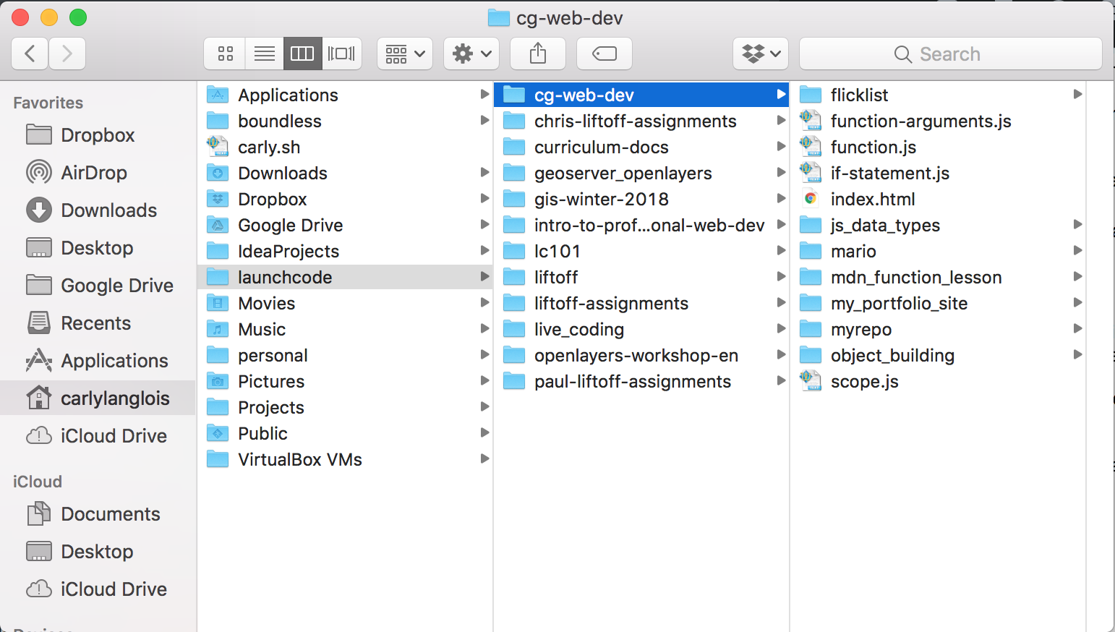1115x632 pixels.
Task: Select the VirtualBox VMs folder
Action: 299,460
